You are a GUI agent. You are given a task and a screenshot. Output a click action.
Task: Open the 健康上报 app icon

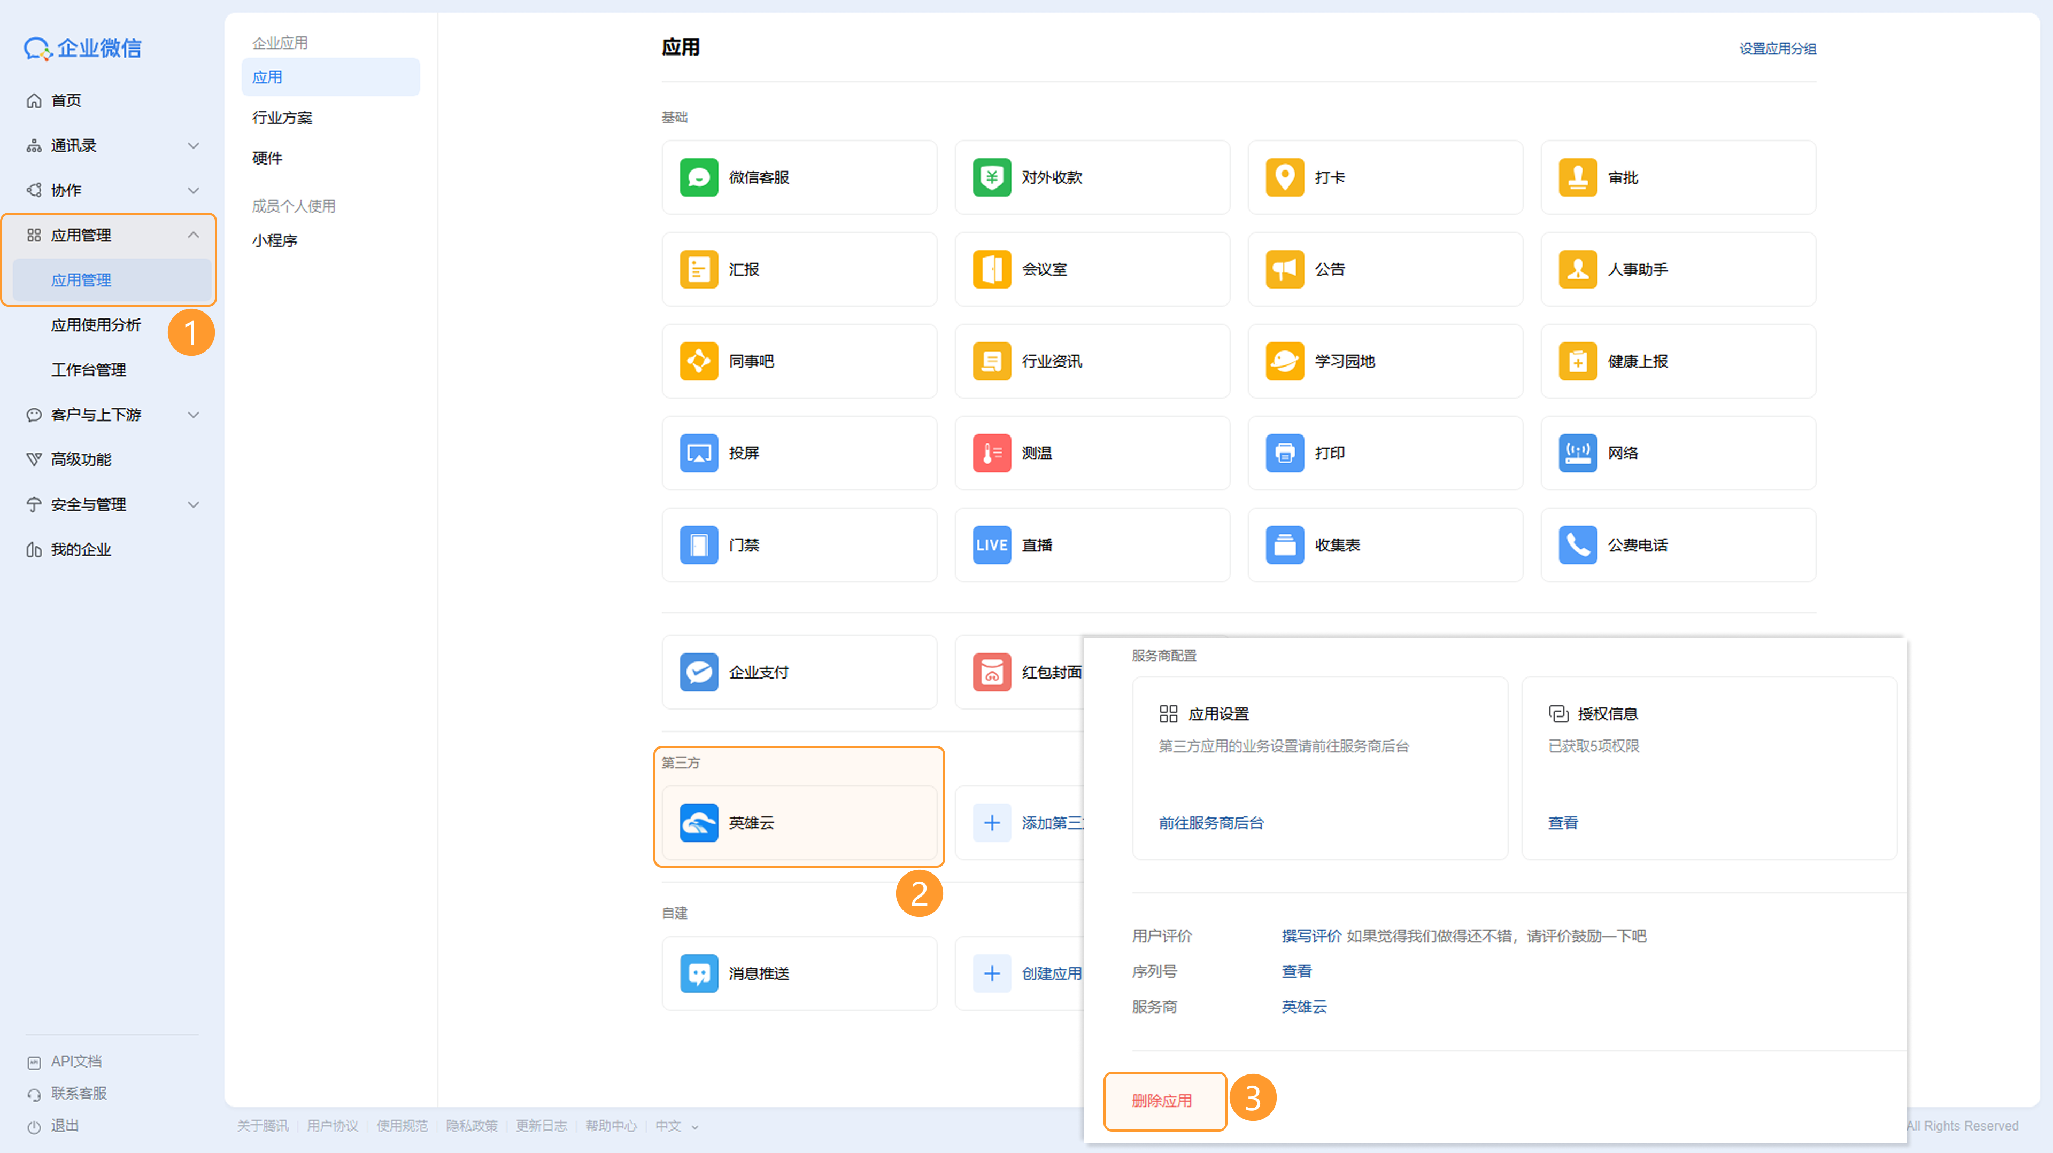(1577, 361)
